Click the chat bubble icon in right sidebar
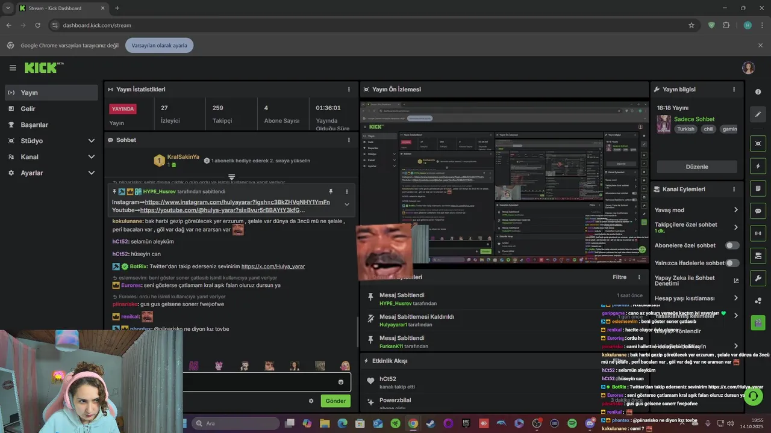 758,211
